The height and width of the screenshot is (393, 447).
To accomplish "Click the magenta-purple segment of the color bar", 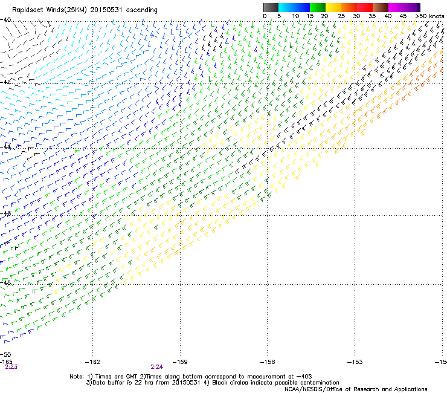I will tap(404, 7).
